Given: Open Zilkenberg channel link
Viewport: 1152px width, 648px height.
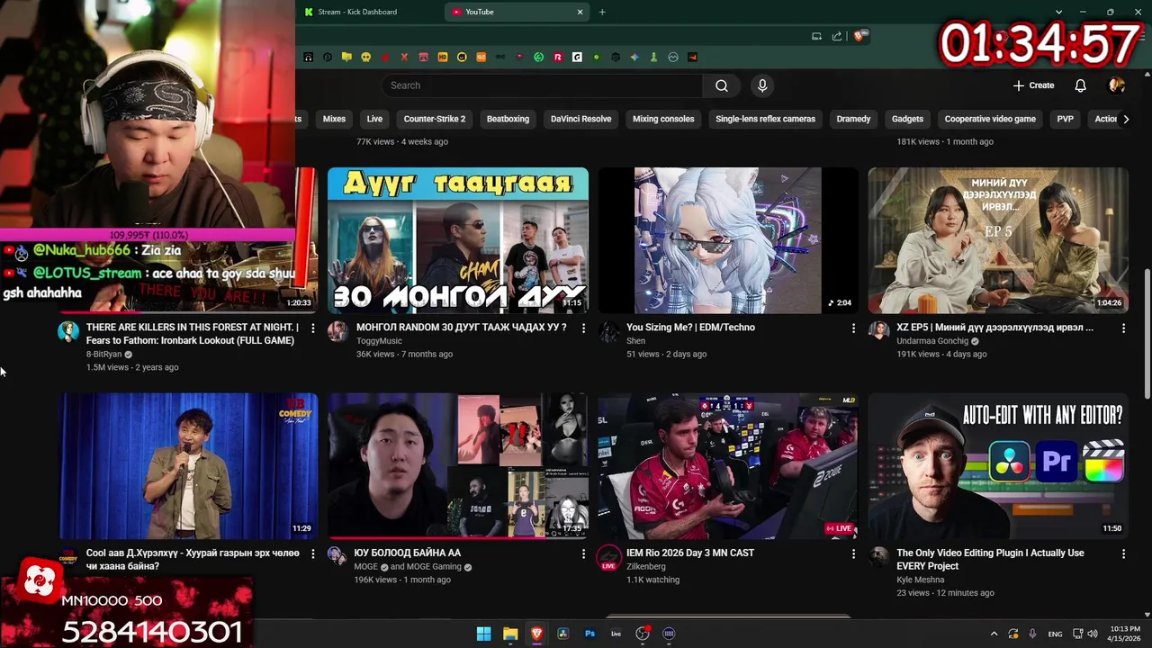Looking at the screenshot, I should (646, 567).
